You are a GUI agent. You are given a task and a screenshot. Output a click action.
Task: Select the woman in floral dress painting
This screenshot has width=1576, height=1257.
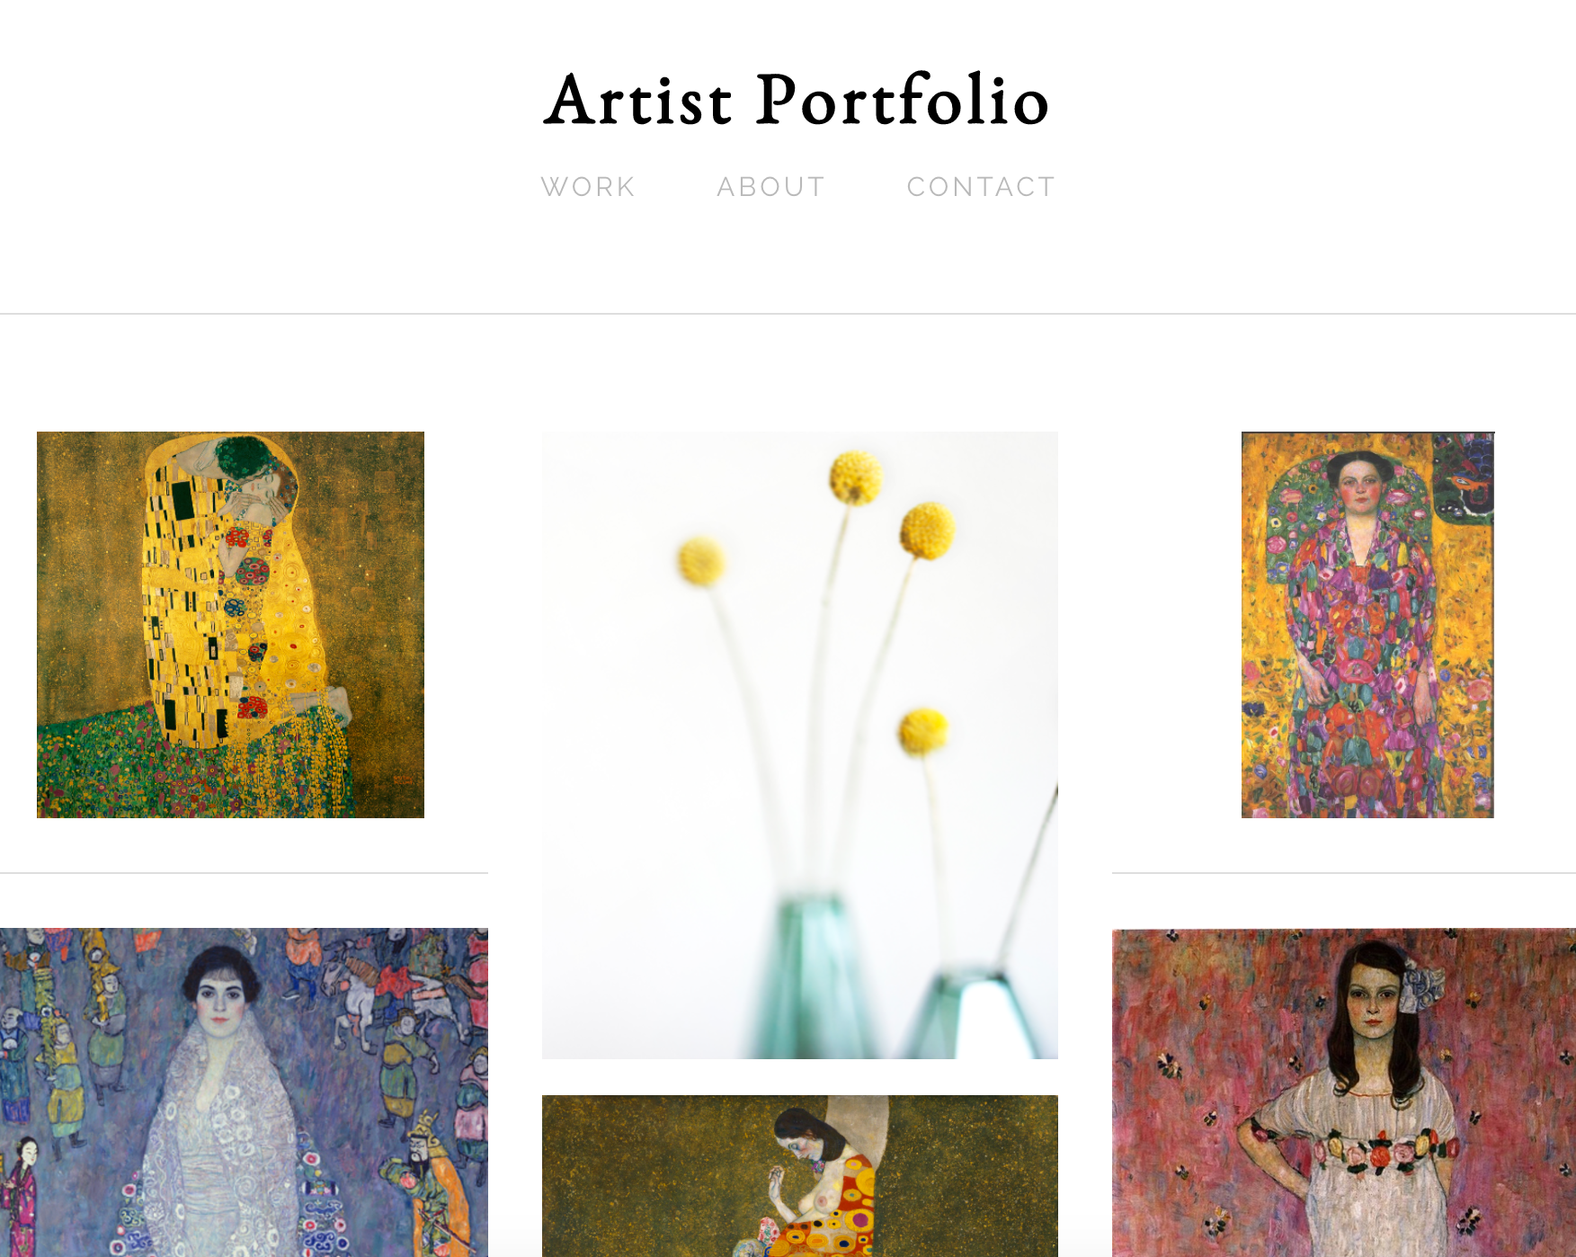click(x=1367, y=625)
